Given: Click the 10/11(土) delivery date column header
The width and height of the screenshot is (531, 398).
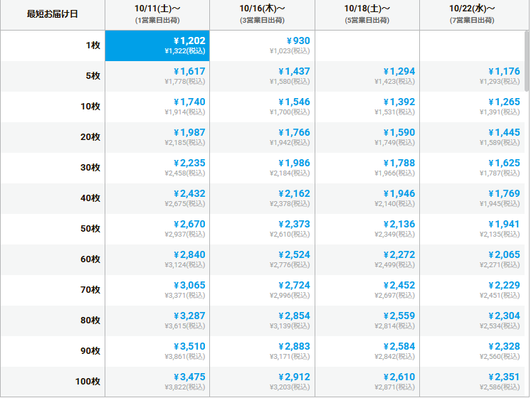Looking at the screenshot, I should pos(157,14).
